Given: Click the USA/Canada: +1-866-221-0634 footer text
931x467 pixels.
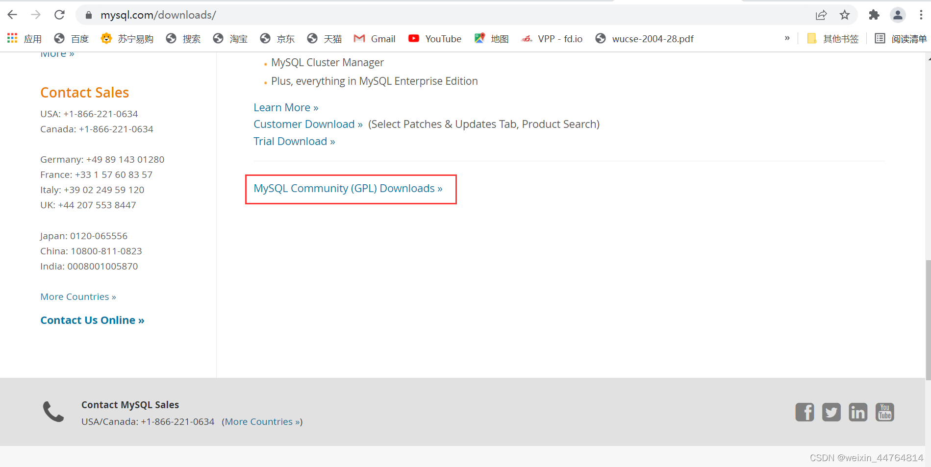Looking at the screenshot, I should pos(148,421).
